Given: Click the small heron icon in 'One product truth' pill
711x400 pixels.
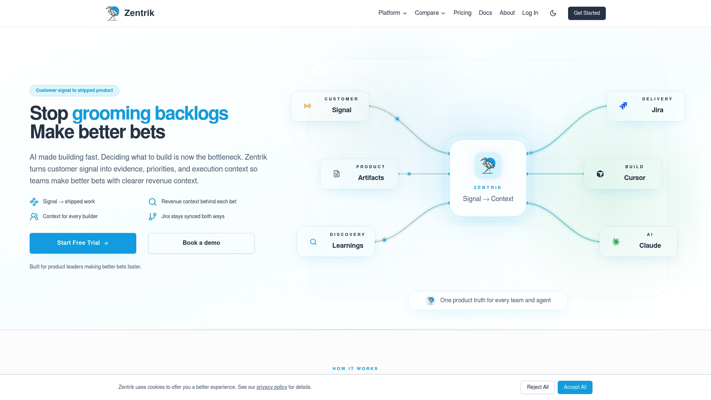Looking at the screenshot, I should pyautogui.click(x=430, y=300).
